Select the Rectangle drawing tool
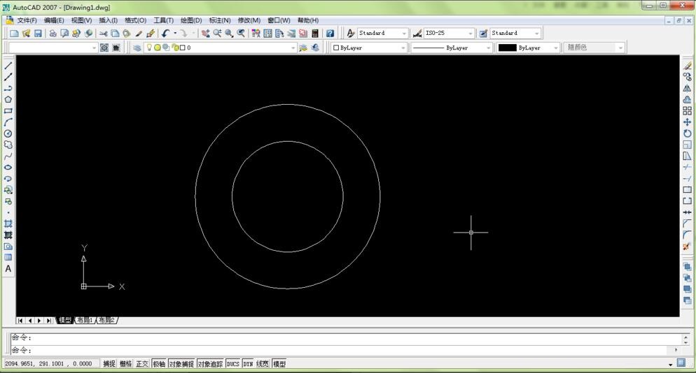This screenshot has width=696, height=373. click(x=8, y=110)
